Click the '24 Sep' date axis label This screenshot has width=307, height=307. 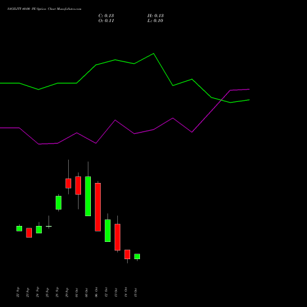point(37,292)
